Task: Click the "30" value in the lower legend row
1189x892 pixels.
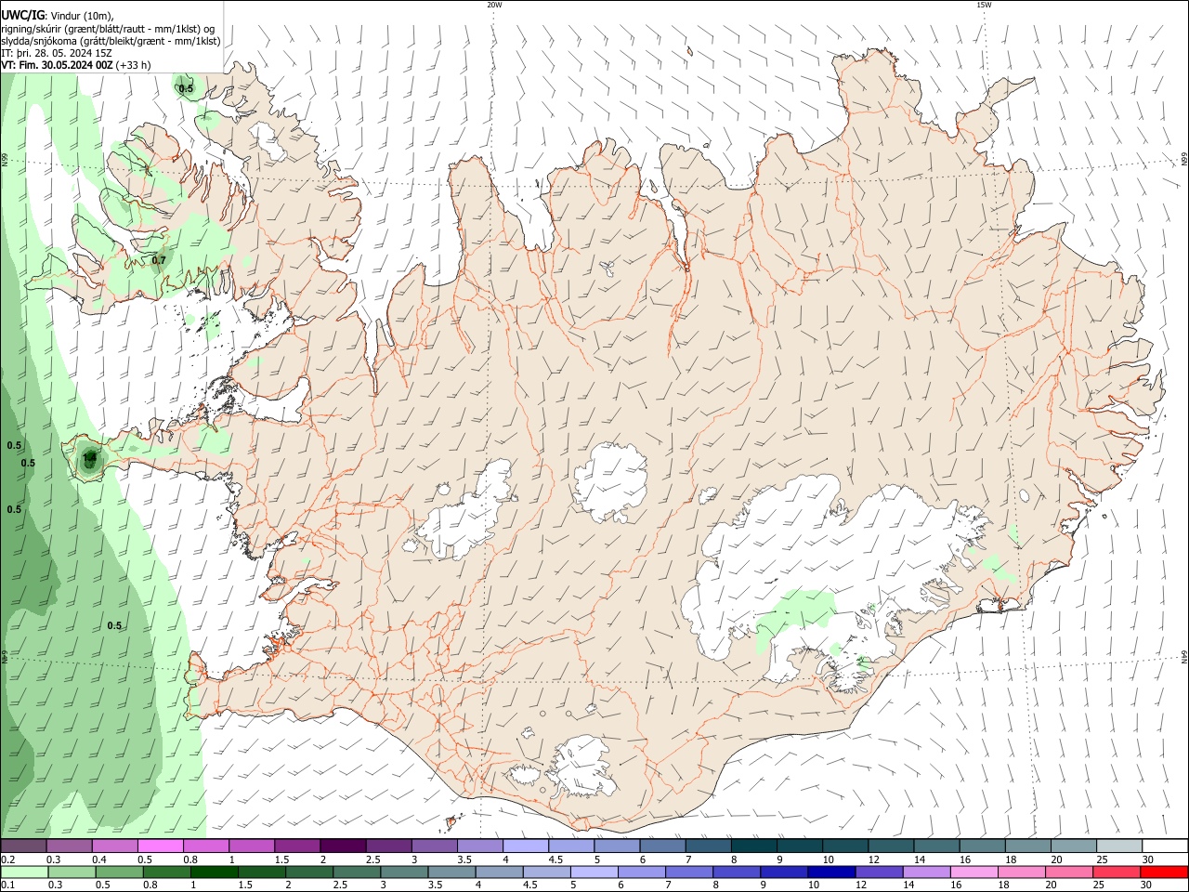Action: coord(1144,886)
